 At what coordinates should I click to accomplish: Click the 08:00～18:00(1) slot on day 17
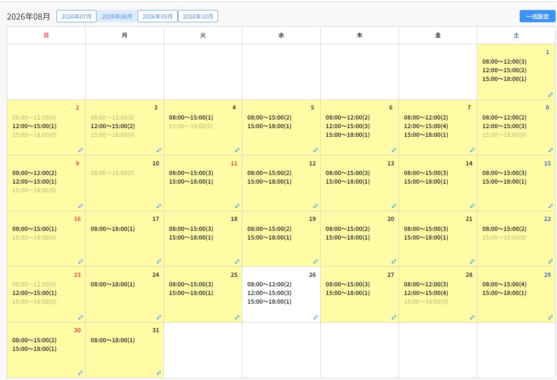(112, 229)
